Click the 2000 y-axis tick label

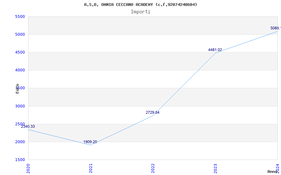tap(20, 142)
